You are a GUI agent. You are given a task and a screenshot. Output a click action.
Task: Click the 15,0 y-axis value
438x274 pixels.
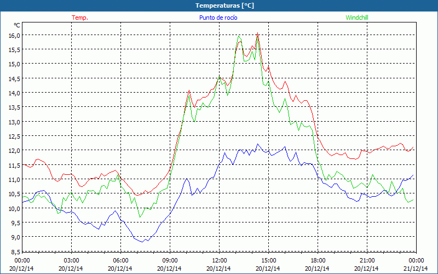click(x=14, y=64)
